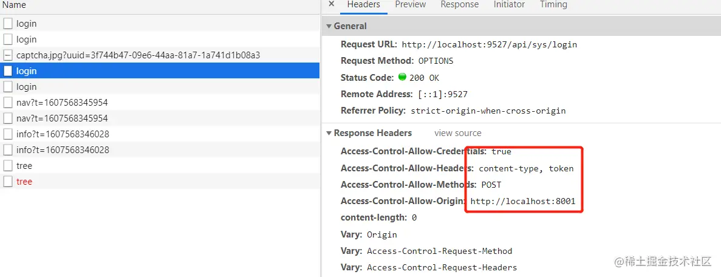Click the Referrer Policy label
Image resolution: width=721 pixels, height=277 pixels.
(x=374, y=111)
